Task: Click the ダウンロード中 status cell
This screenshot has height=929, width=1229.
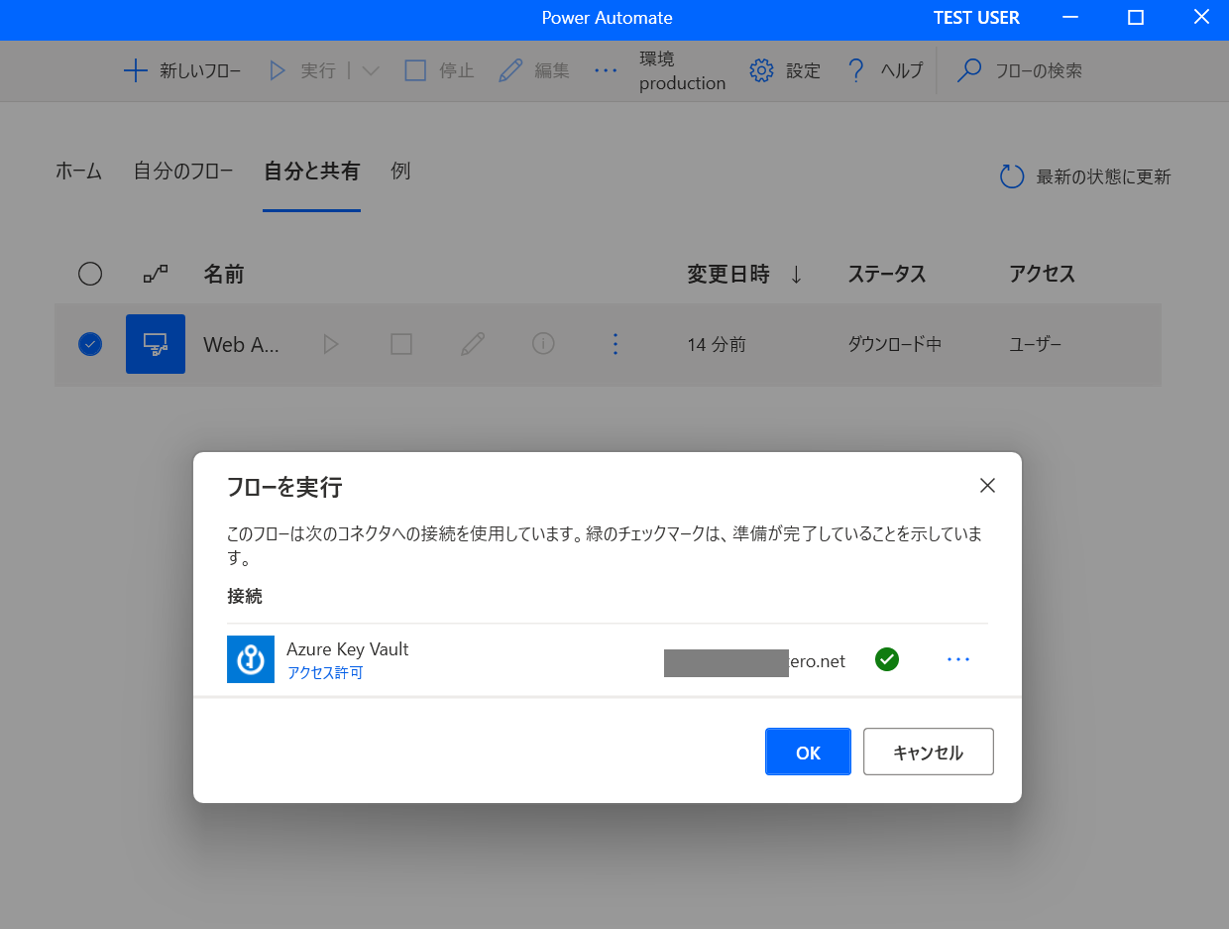Action: pyautogui.click(x=895, y=345)
